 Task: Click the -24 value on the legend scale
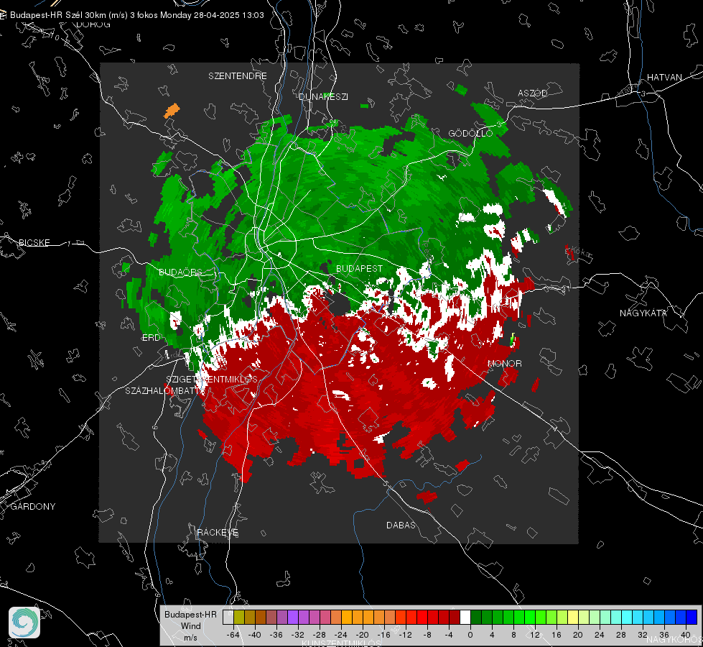[341, 635]
